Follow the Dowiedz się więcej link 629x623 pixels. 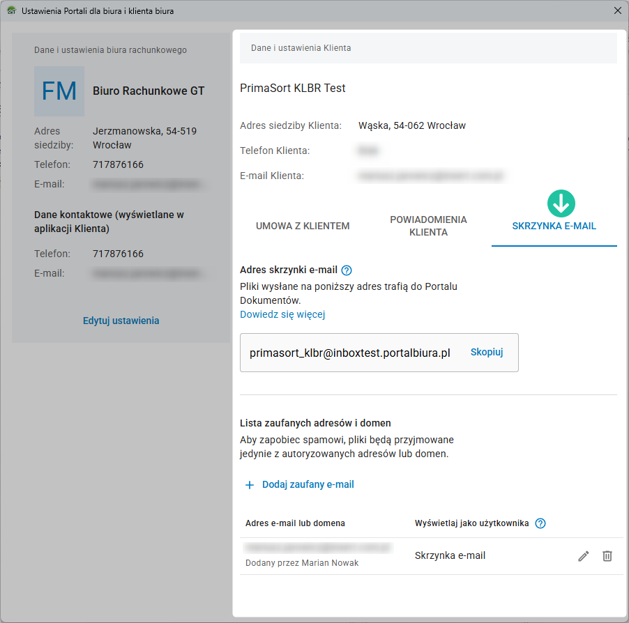[x=282, y=314]
